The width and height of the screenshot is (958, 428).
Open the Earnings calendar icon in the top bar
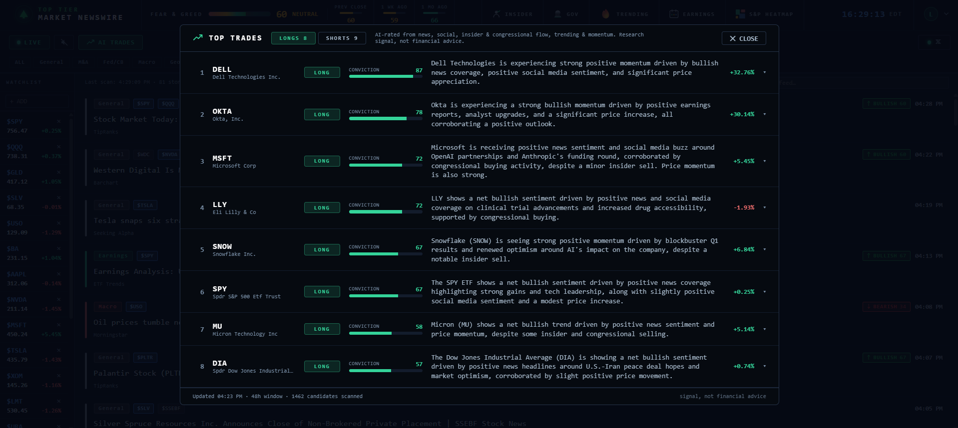click(x=674, y=14)
